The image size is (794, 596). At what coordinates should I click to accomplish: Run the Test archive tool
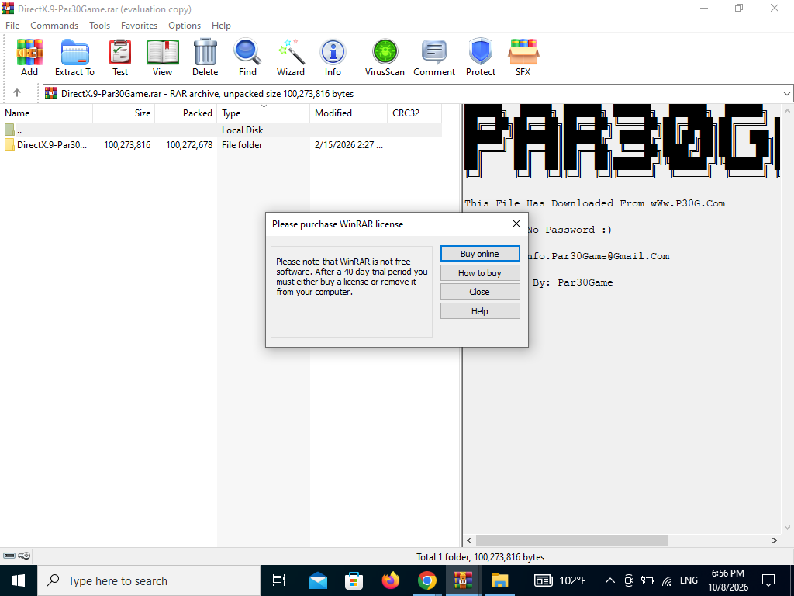[x=120, y=57]
